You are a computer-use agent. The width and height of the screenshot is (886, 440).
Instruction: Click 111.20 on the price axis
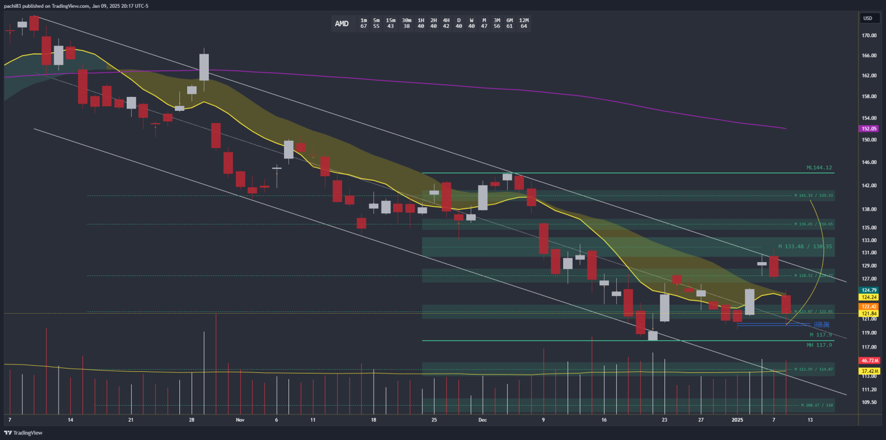869,390
